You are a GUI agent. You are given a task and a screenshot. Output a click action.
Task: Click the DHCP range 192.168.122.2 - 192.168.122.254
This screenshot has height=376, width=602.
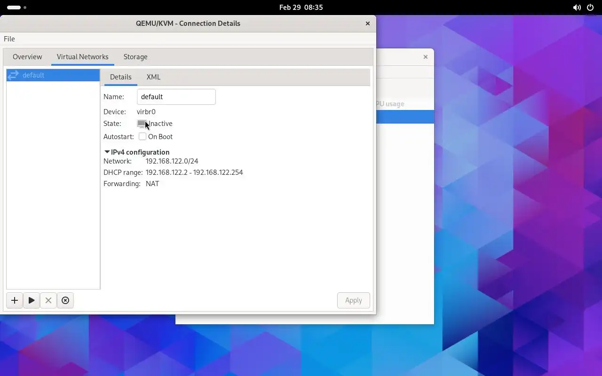194,172
